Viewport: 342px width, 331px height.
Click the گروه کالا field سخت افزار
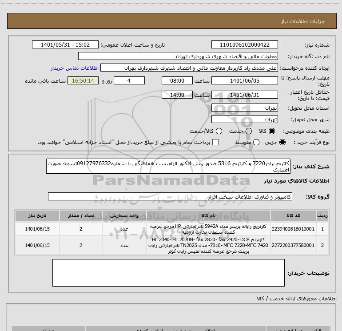point(170,196)
